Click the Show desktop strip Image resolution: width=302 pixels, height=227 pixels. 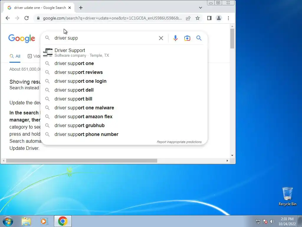tap(300, 221)
